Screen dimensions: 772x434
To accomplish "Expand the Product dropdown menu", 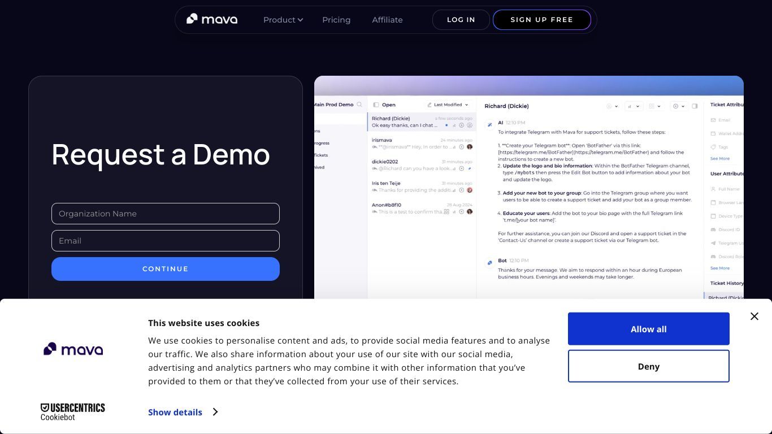I will [x=283, y=20].
